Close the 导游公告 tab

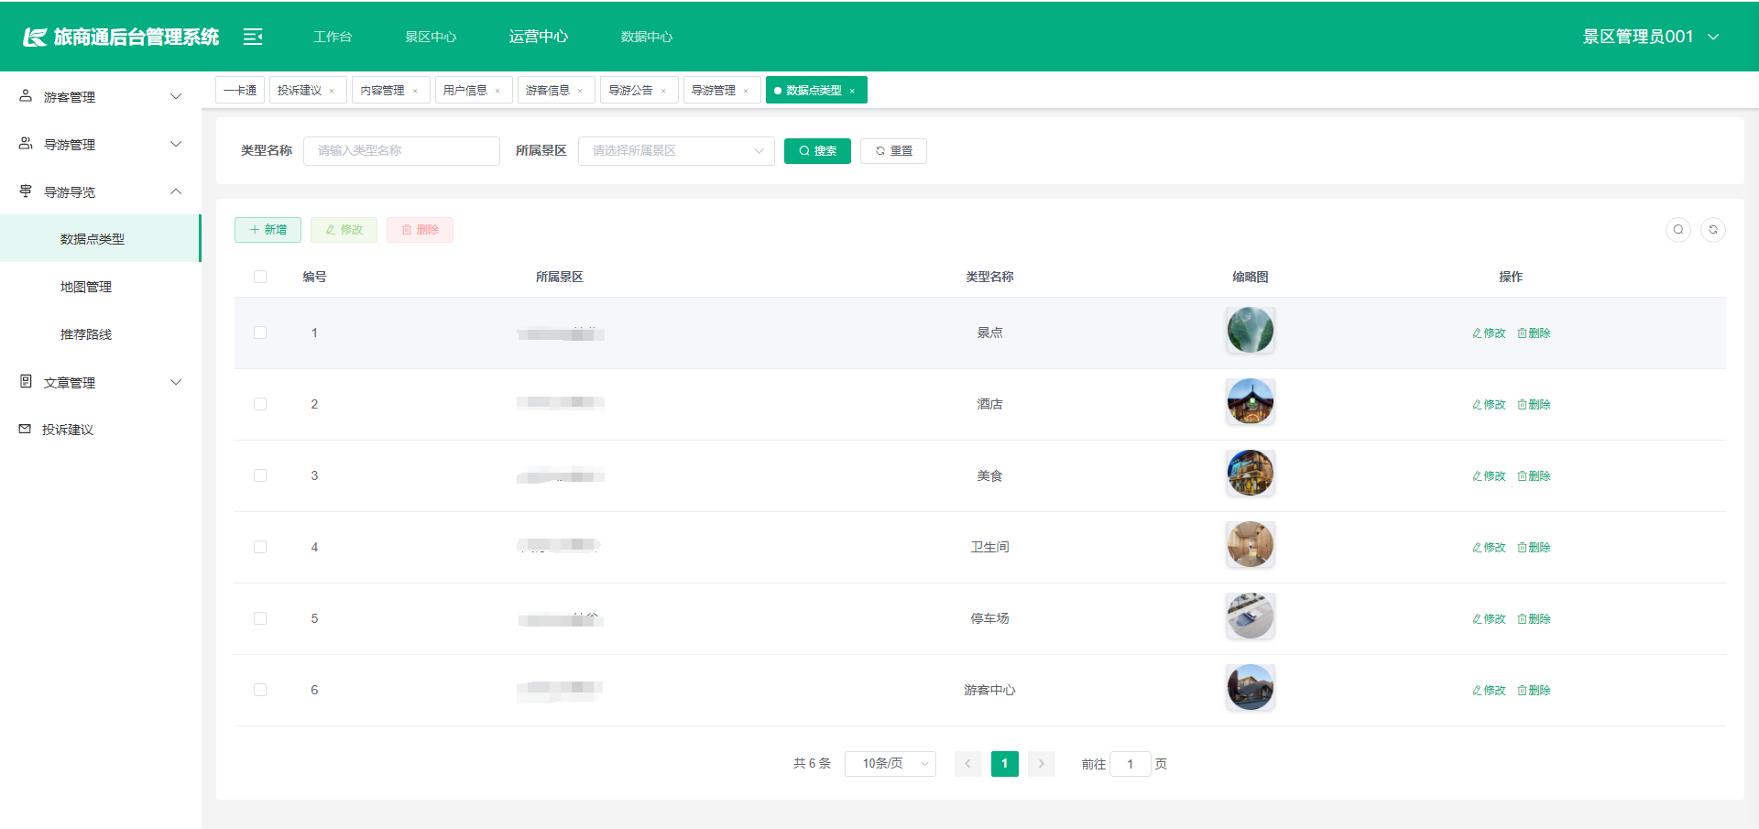click(663, 91)
